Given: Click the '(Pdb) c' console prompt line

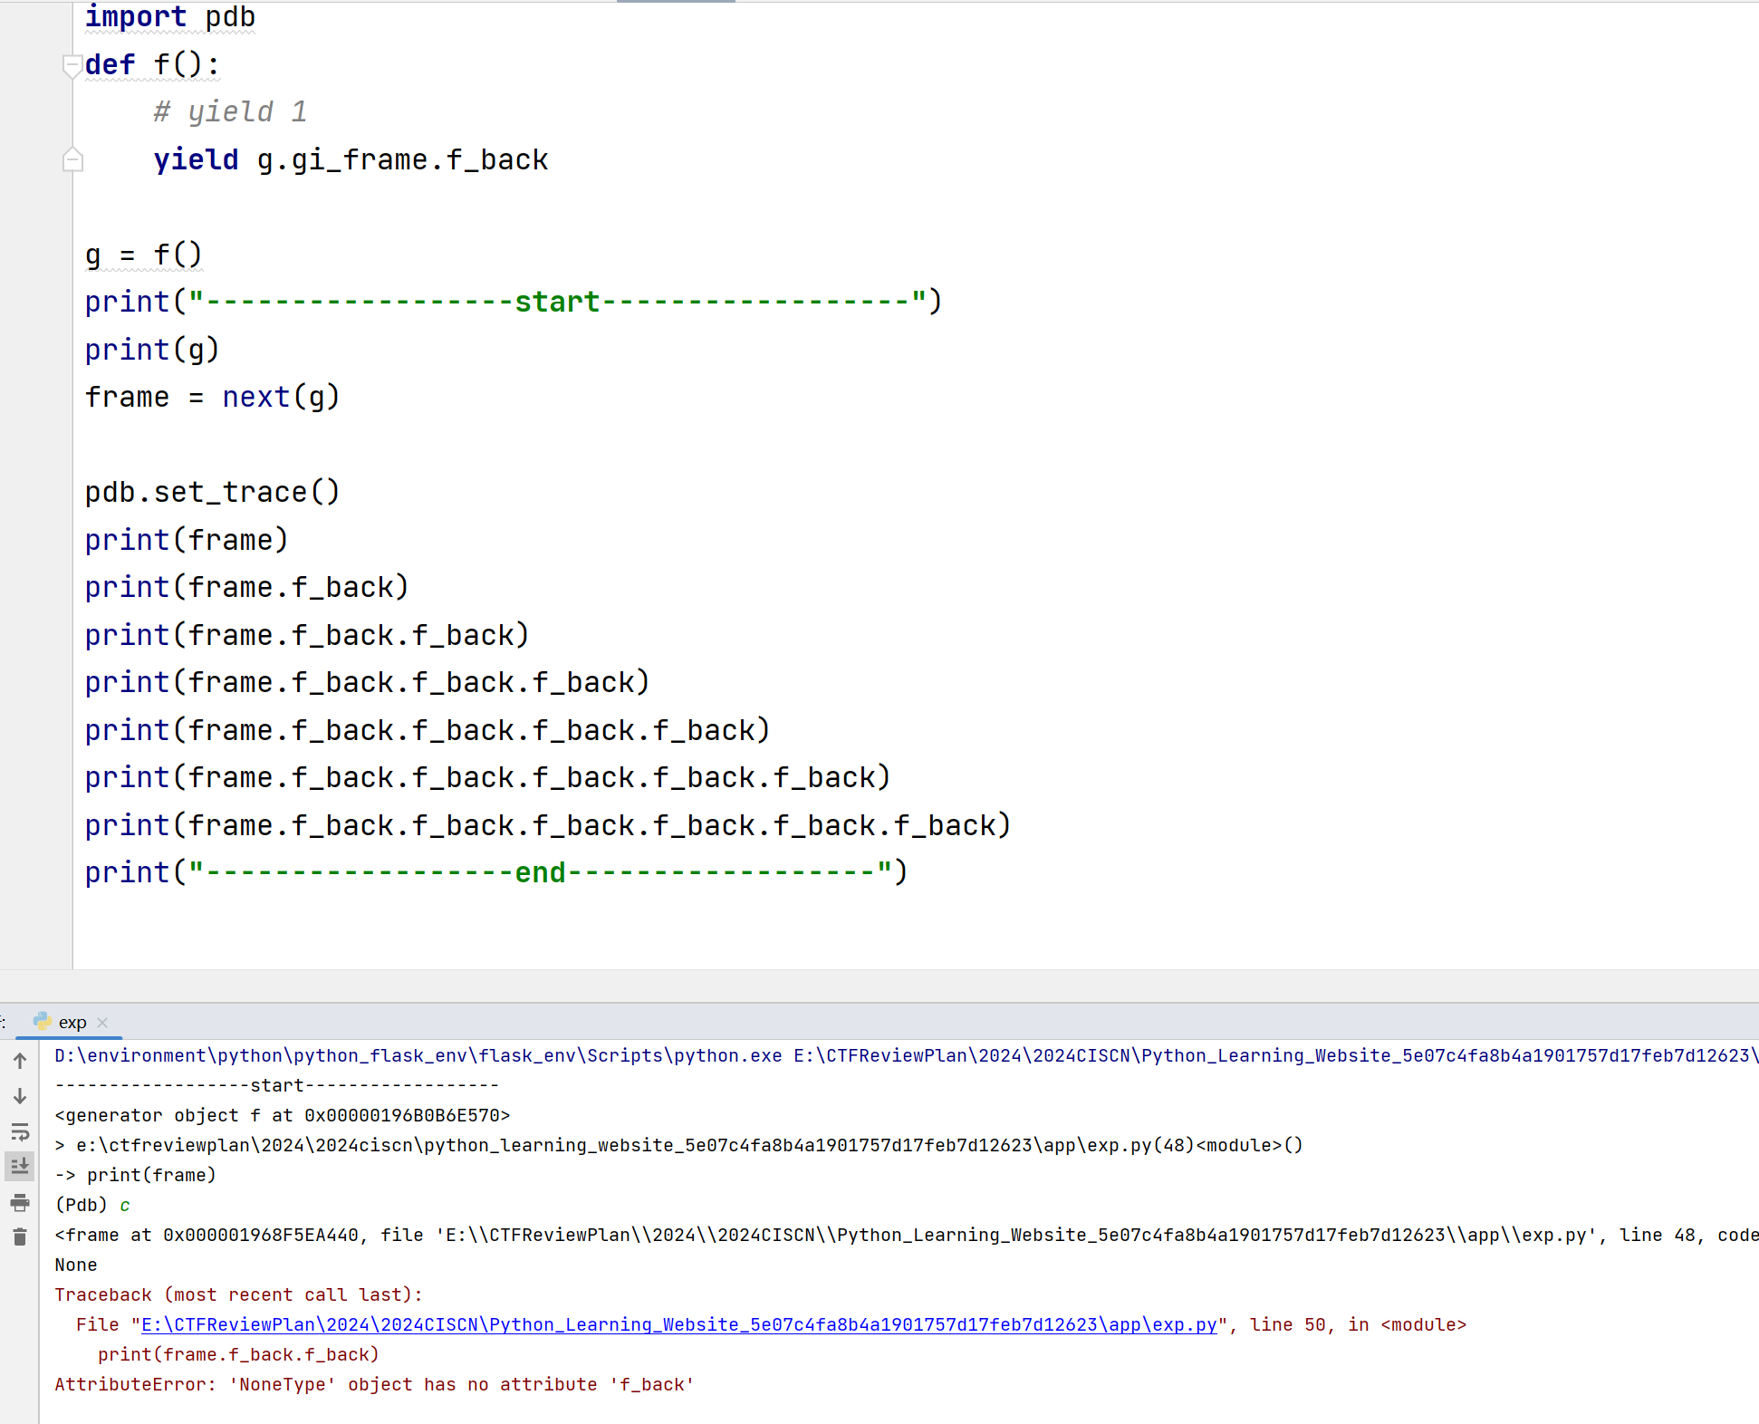Looking at the screenshot, I should coord(92,1205).
